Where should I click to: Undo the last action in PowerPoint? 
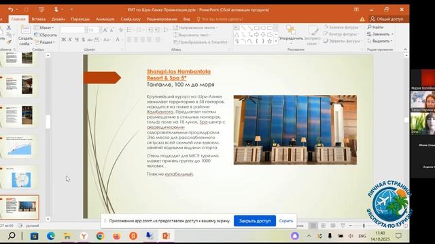coord(11,9)
